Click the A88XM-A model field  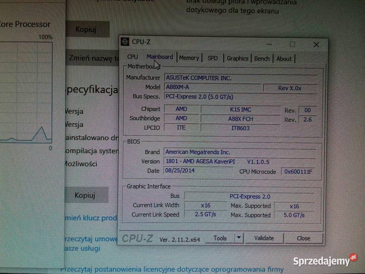coord(213,87)
